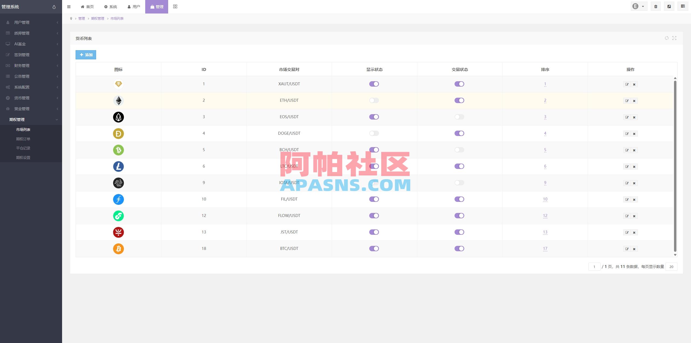Click the fullscreen expand icon on the panel header
691x343 pixels.
(674, 38)
